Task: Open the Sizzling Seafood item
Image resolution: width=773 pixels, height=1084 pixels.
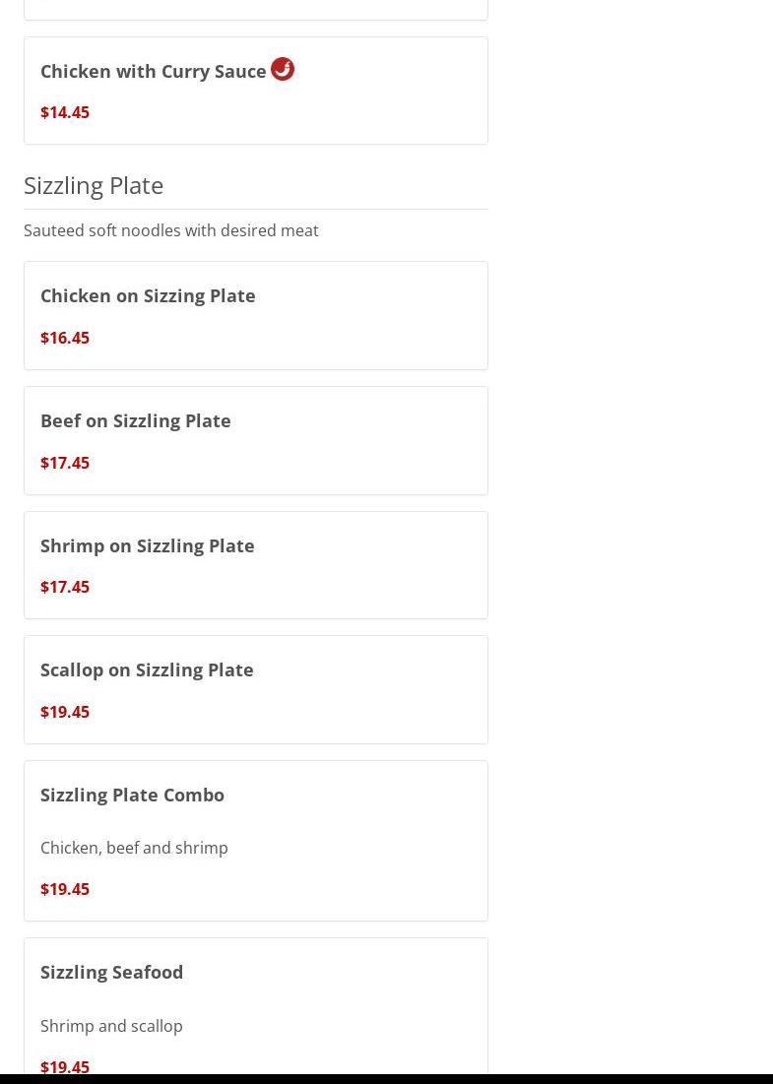Action: 112,972
